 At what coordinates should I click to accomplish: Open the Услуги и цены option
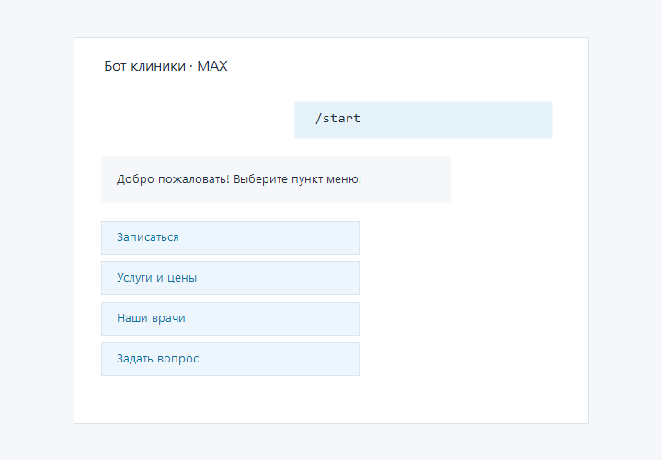[x=230, y=279]
